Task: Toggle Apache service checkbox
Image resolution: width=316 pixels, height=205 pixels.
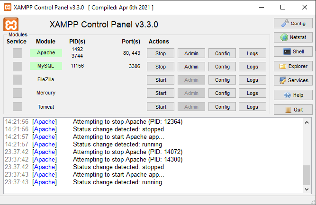Action: click(18, 53)
